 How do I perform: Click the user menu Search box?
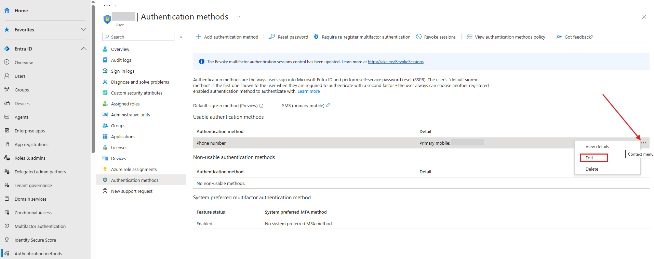pos(138,37)
